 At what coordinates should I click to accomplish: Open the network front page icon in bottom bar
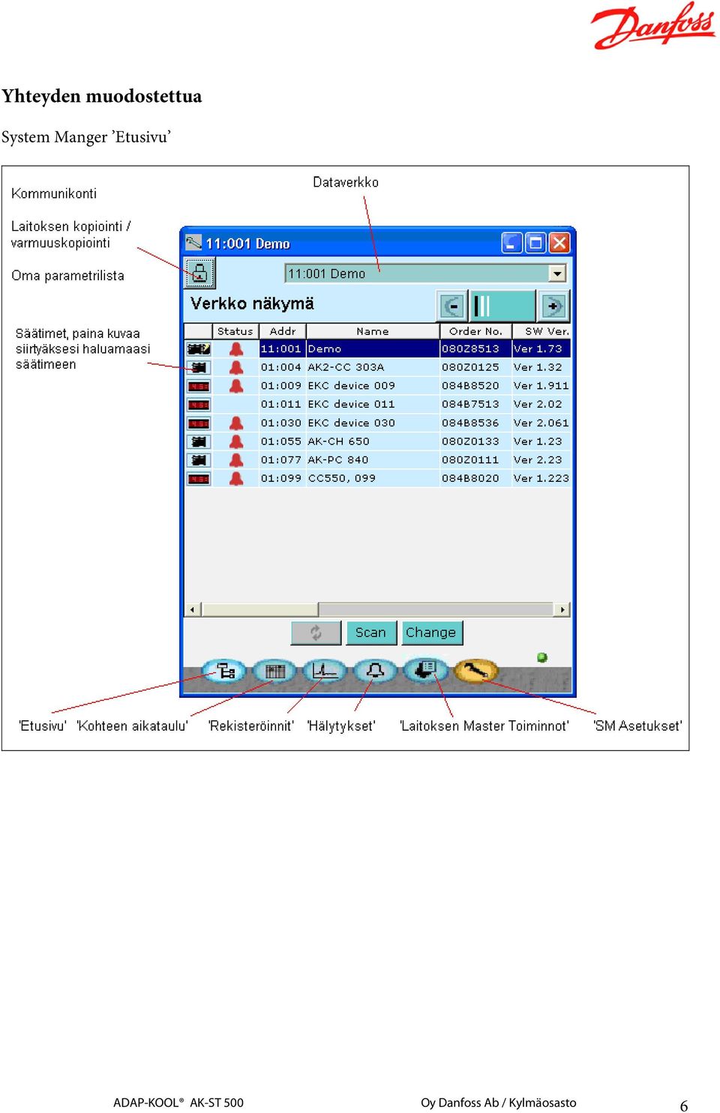(226, 671)
